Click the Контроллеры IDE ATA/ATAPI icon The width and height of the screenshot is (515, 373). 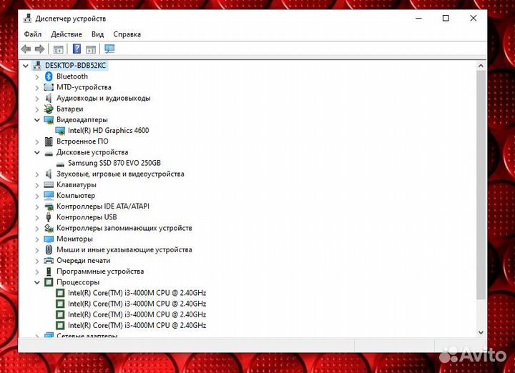(x=49, y=207)
